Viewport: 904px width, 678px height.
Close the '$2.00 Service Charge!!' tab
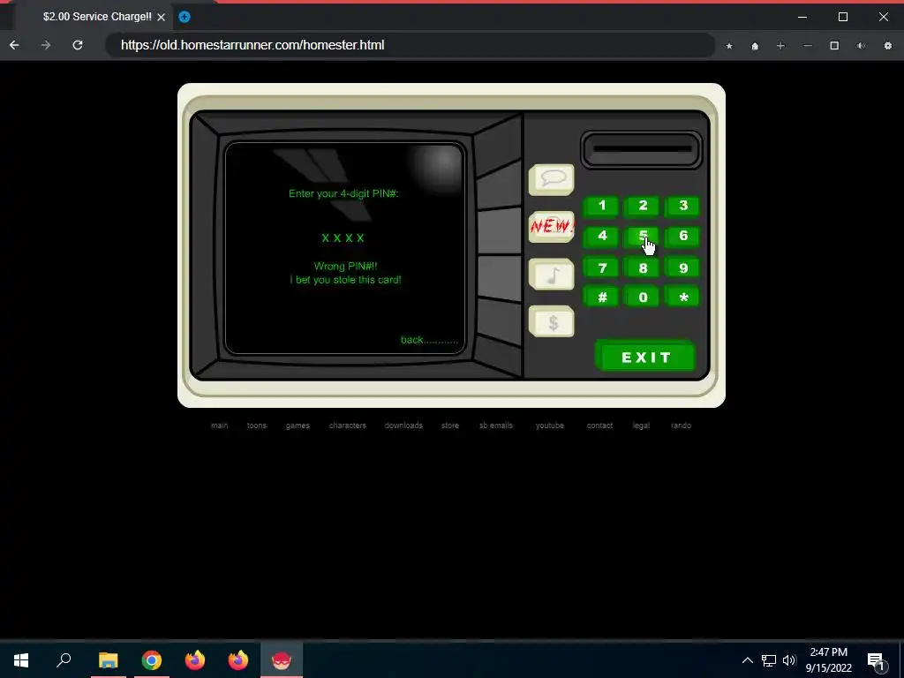point(162,18)
